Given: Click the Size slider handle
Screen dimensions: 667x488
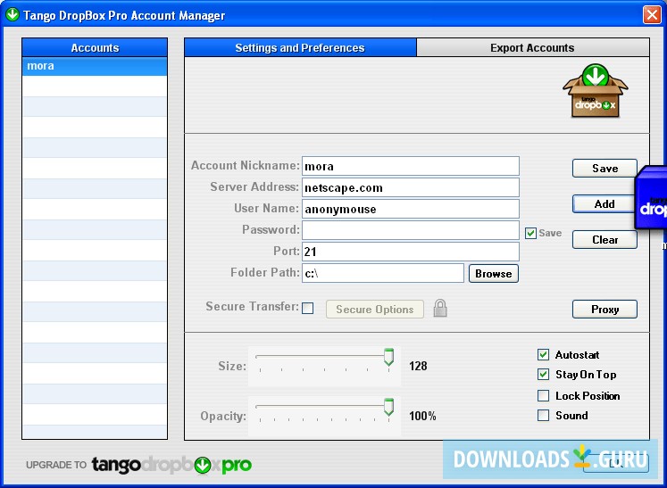Looking at the screenshot, I should [x=388, y=357].
